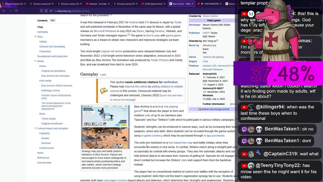Go to Gameplay in the Contents list
Viewport: 323px width, 182px height.
pos(43,32)
